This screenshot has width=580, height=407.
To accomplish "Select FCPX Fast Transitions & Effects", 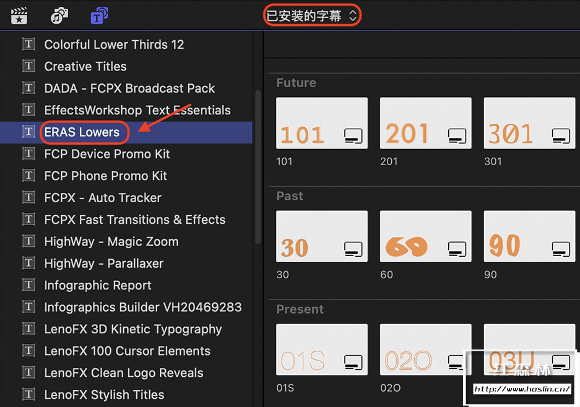I will (135, 220).
